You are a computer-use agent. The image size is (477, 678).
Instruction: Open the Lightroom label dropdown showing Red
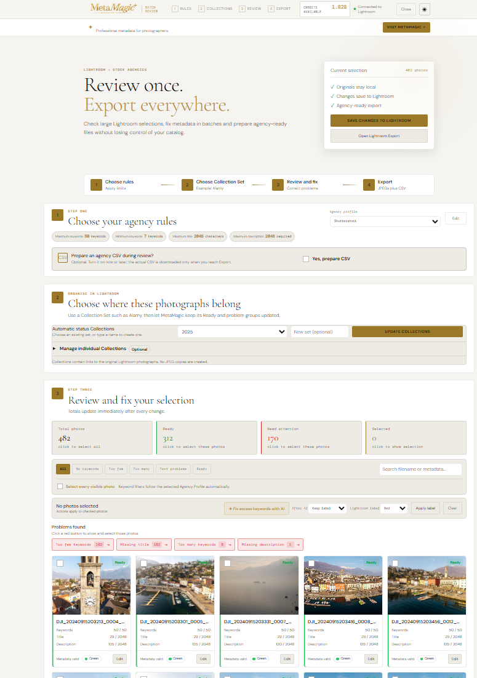pyautogui.click(x=395, y=508)
